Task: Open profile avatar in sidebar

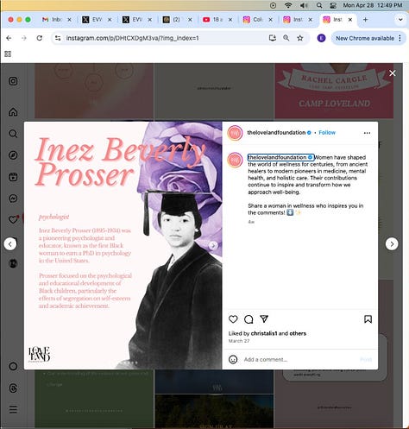Action: click(13, 263)
